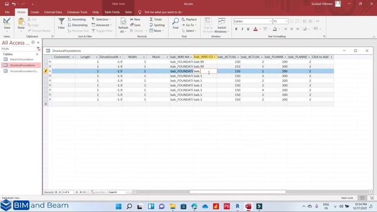Open Windows Start menu on taskbar
The image size is (377, 212).
pos(118,206)
